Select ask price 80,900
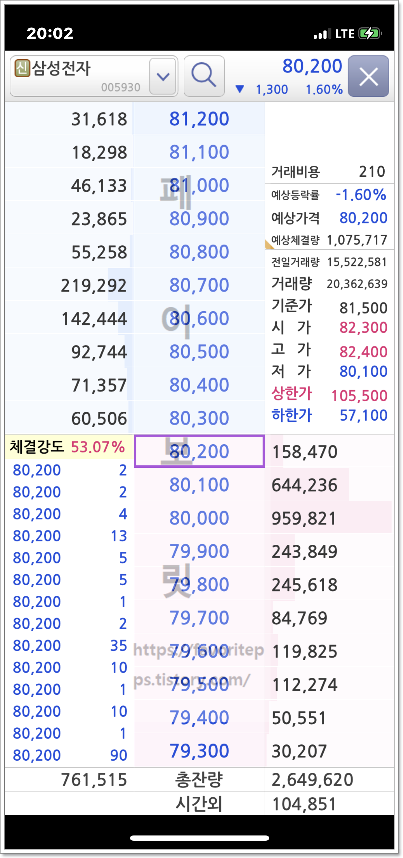403x858 pixels. 199,219
